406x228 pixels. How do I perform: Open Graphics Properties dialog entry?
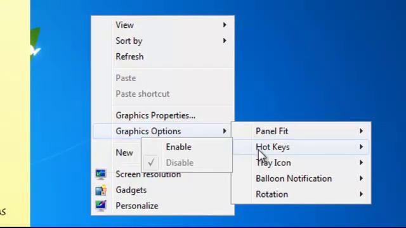pyautogui.click(x=163, y=115)
